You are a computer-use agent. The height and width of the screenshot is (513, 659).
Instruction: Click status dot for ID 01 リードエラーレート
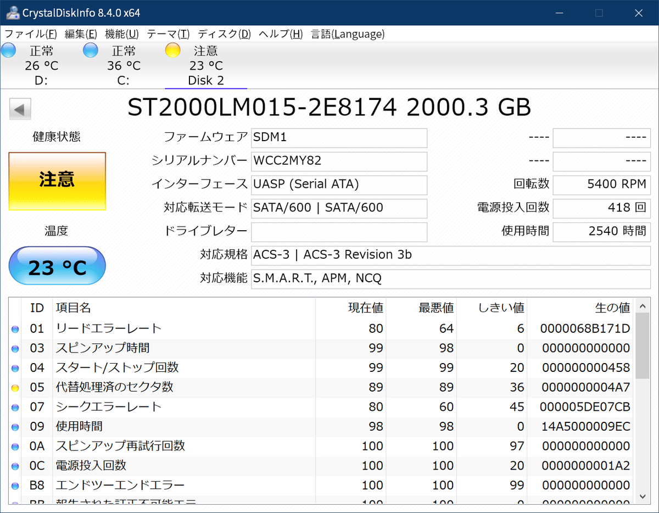tap(15, 329)
